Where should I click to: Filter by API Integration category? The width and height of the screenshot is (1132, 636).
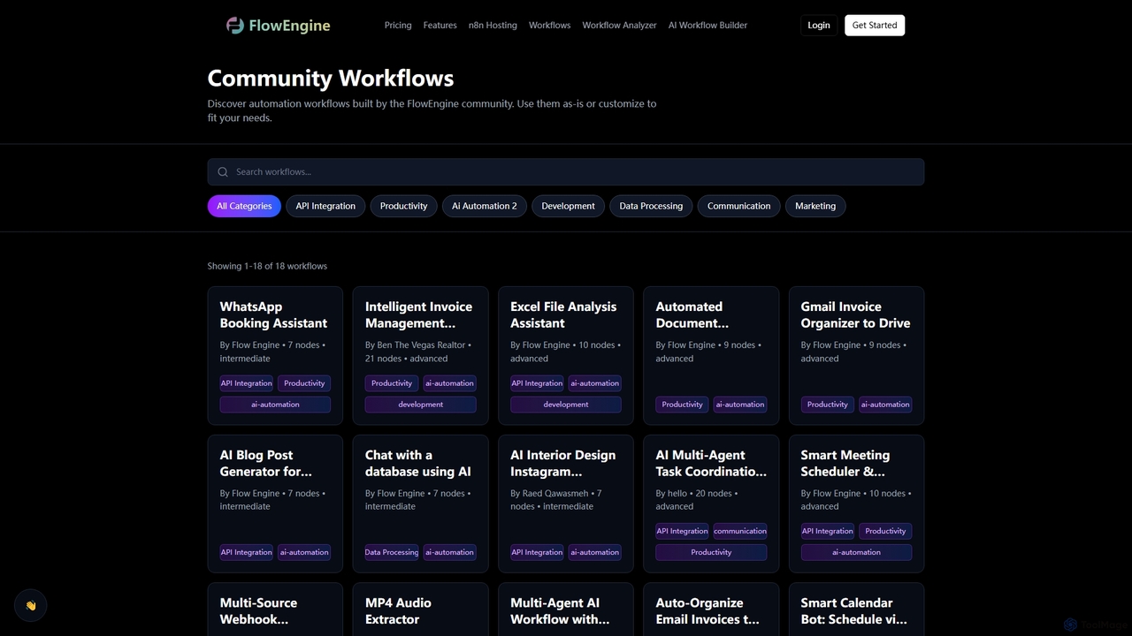[325, 206]
